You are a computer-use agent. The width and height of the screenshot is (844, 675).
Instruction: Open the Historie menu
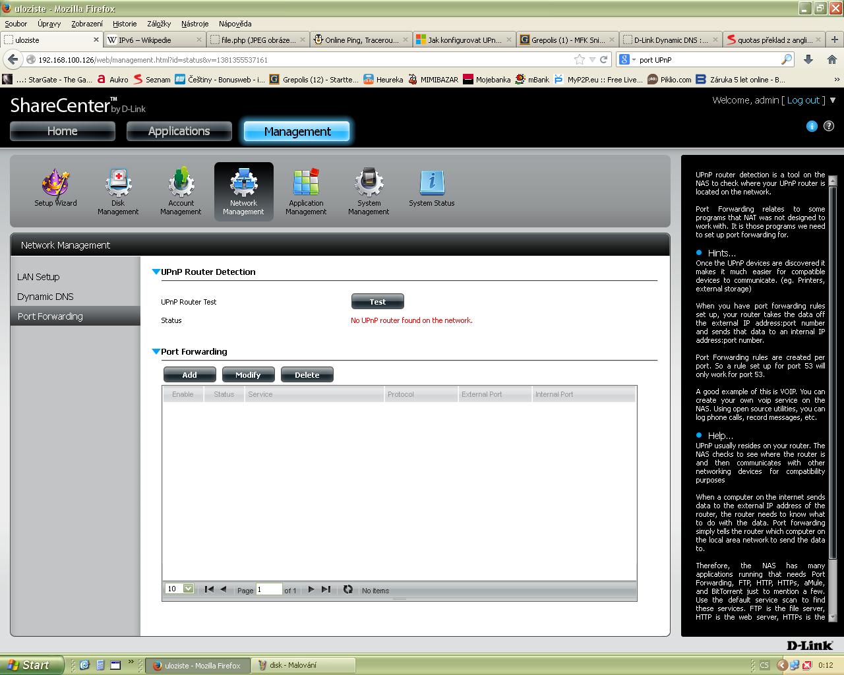[125, 23]
